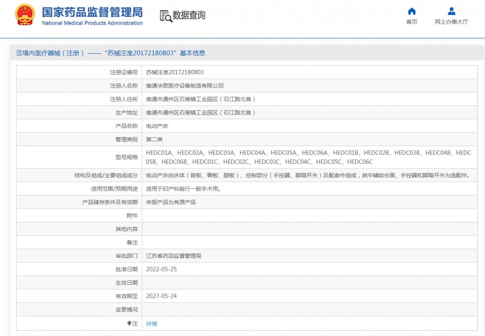Click the approval date 2022-05-25

point(161,269)
